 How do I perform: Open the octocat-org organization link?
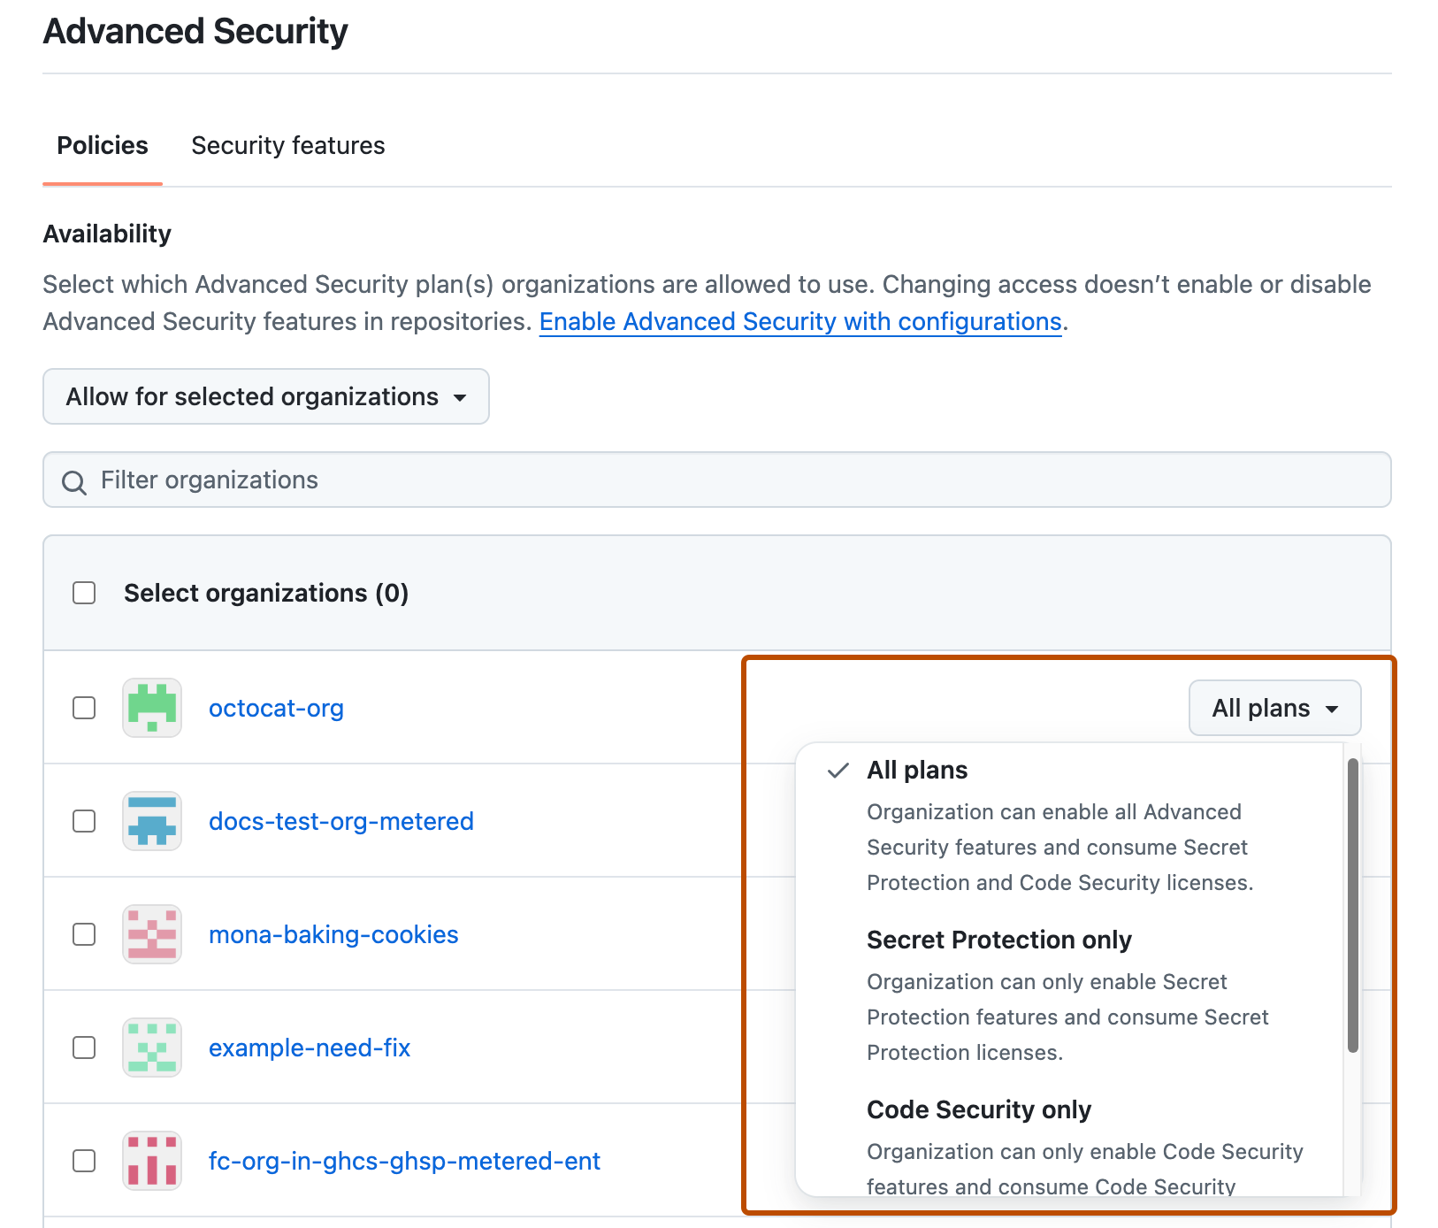[x=276, y=708]
